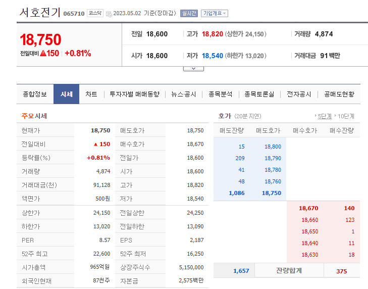Click the ask price 18,780 in order book

(x=273, y=170)
